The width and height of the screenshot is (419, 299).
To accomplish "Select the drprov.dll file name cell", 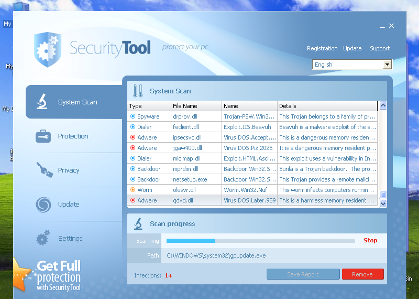I will pyautogui.click(x=196, y=116).
